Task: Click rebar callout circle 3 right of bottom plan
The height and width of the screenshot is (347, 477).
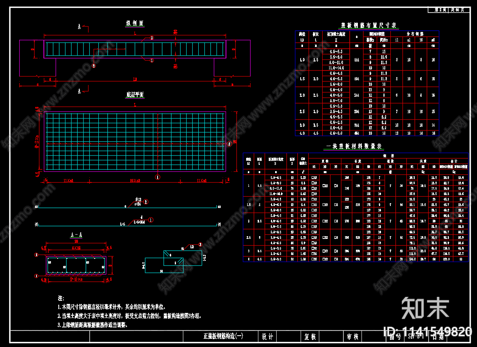Action: point(230,144)
